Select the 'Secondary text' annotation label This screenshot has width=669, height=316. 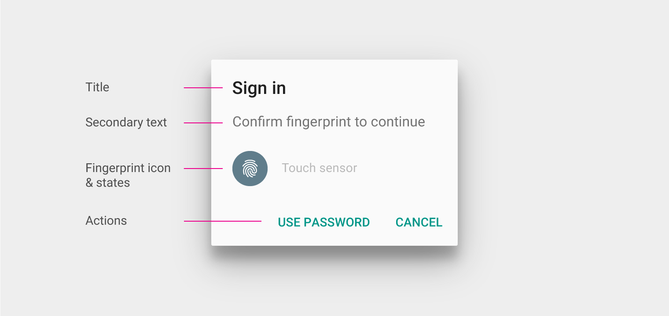126,122
